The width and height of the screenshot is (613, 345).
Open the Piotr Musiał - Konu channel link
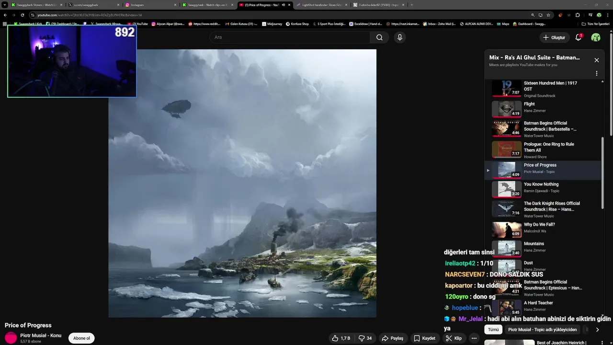coord(41,335)
